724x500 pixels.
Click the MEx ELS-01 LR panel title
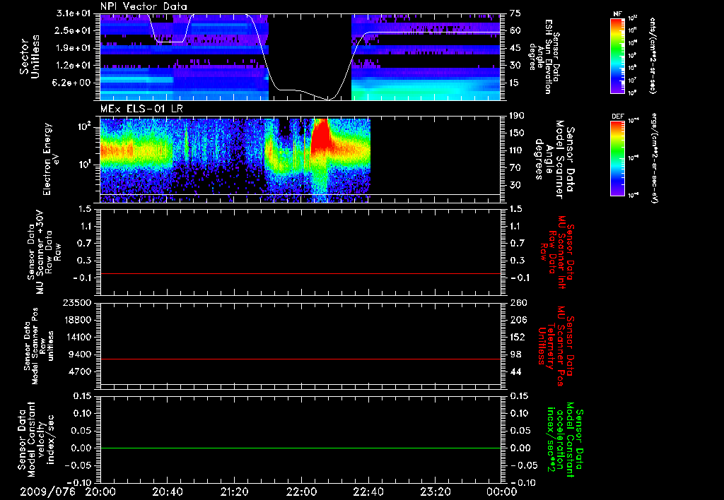(x=141, y=109)
